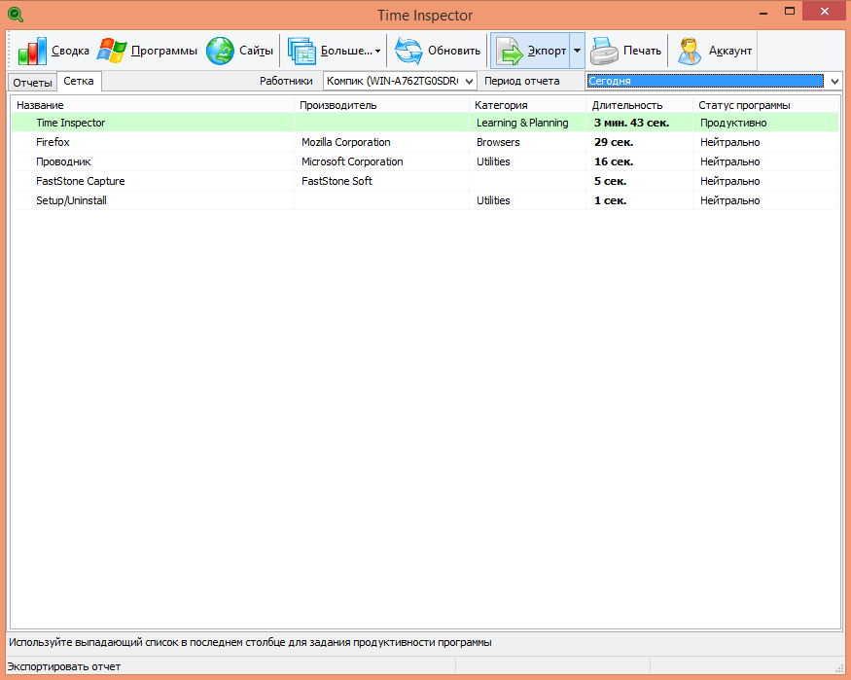Open the Сводка summary chart icon

pyautogui.click(x=32, y=51)
